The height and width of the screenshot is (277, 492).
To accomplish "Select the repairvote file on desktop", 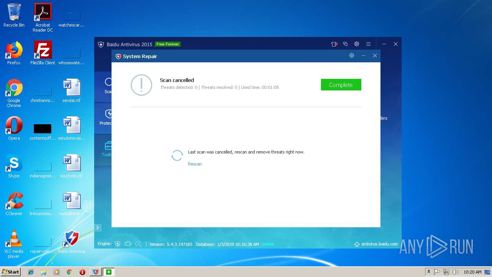I will (43, 244).
